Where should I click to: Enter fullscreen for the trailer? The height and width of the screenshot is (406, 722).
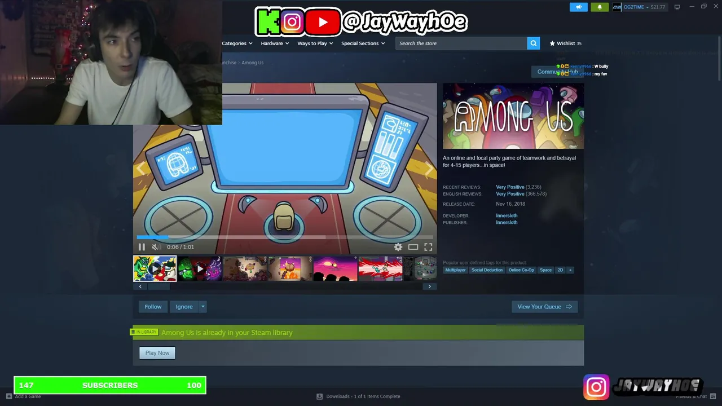pos(428,247)
